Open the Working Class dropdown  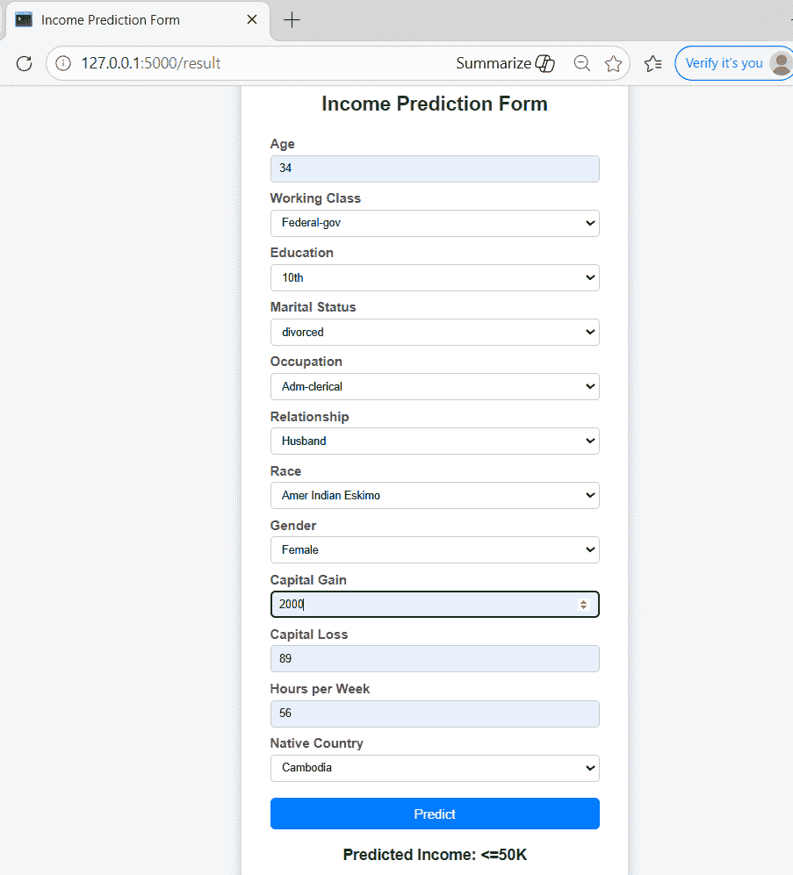coord(435,223)
